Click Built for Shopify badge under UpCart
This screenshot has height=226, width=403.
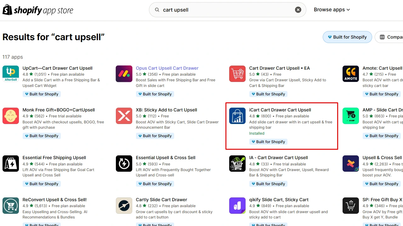coord(41,94)
